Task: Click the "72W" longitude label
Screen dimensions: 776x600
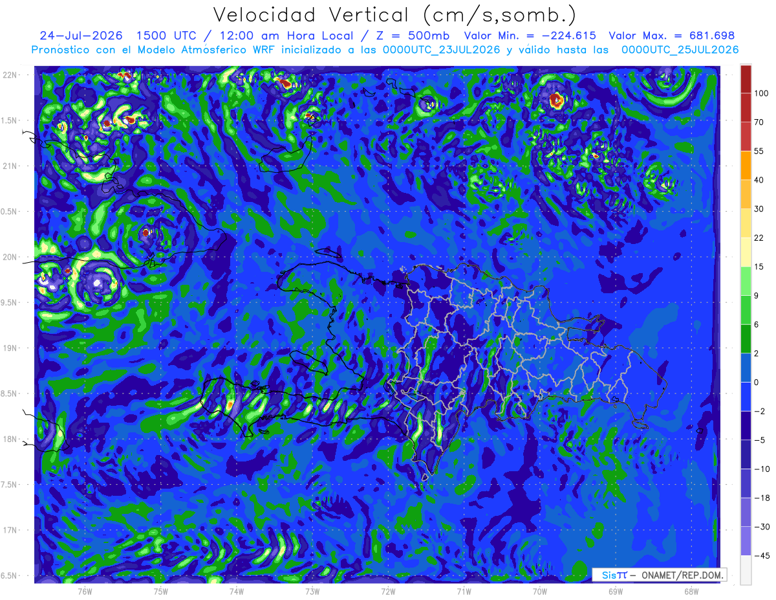Action: point(388,591)
